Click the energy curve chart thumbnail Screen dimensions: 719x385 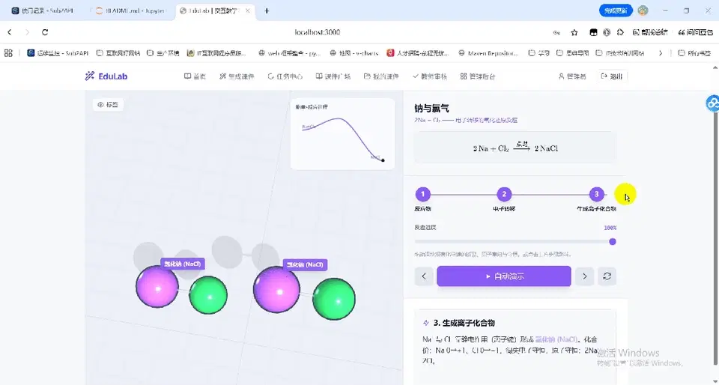pyautogui.click(x=342, y=134)
